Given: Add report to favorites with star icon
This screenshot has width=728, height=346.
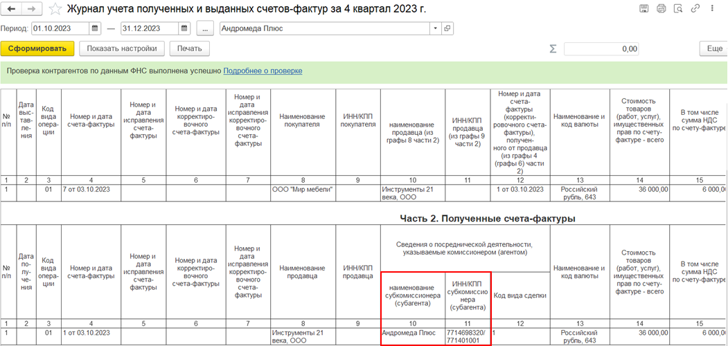Looking at the screenshot, I should click(55, 9).
